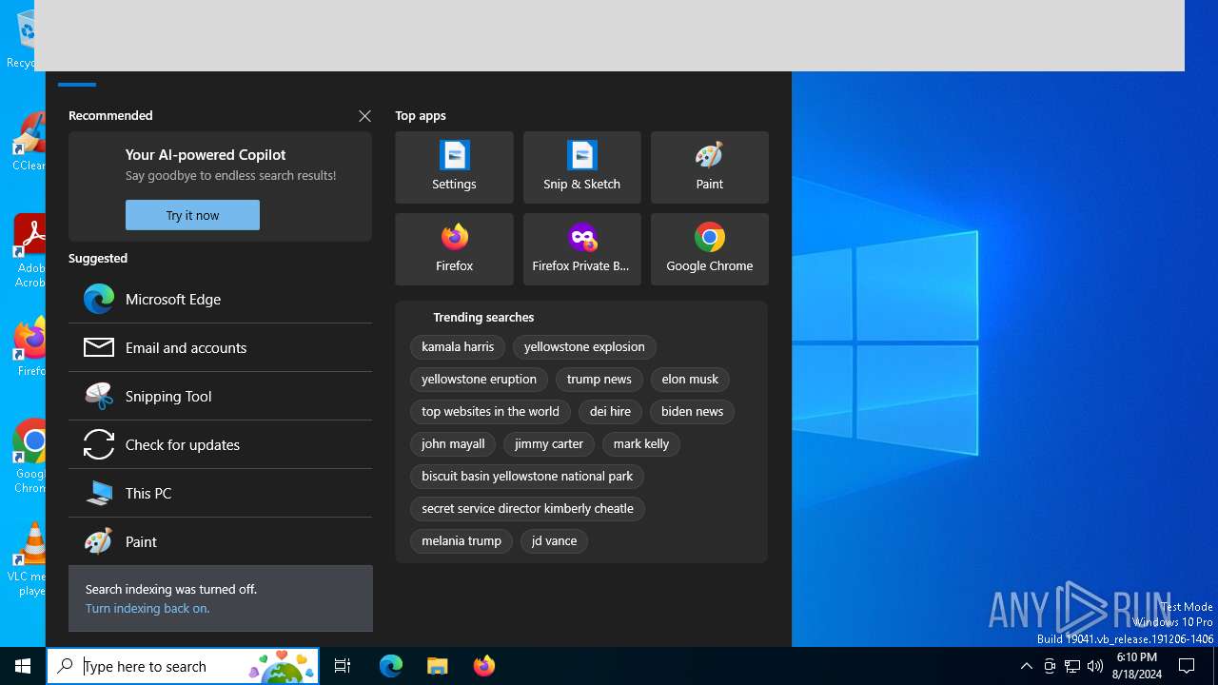Open Microsoft Edge from the taskbar
This screenshot has width=1218, height=685.
click(x=391, y=666)
